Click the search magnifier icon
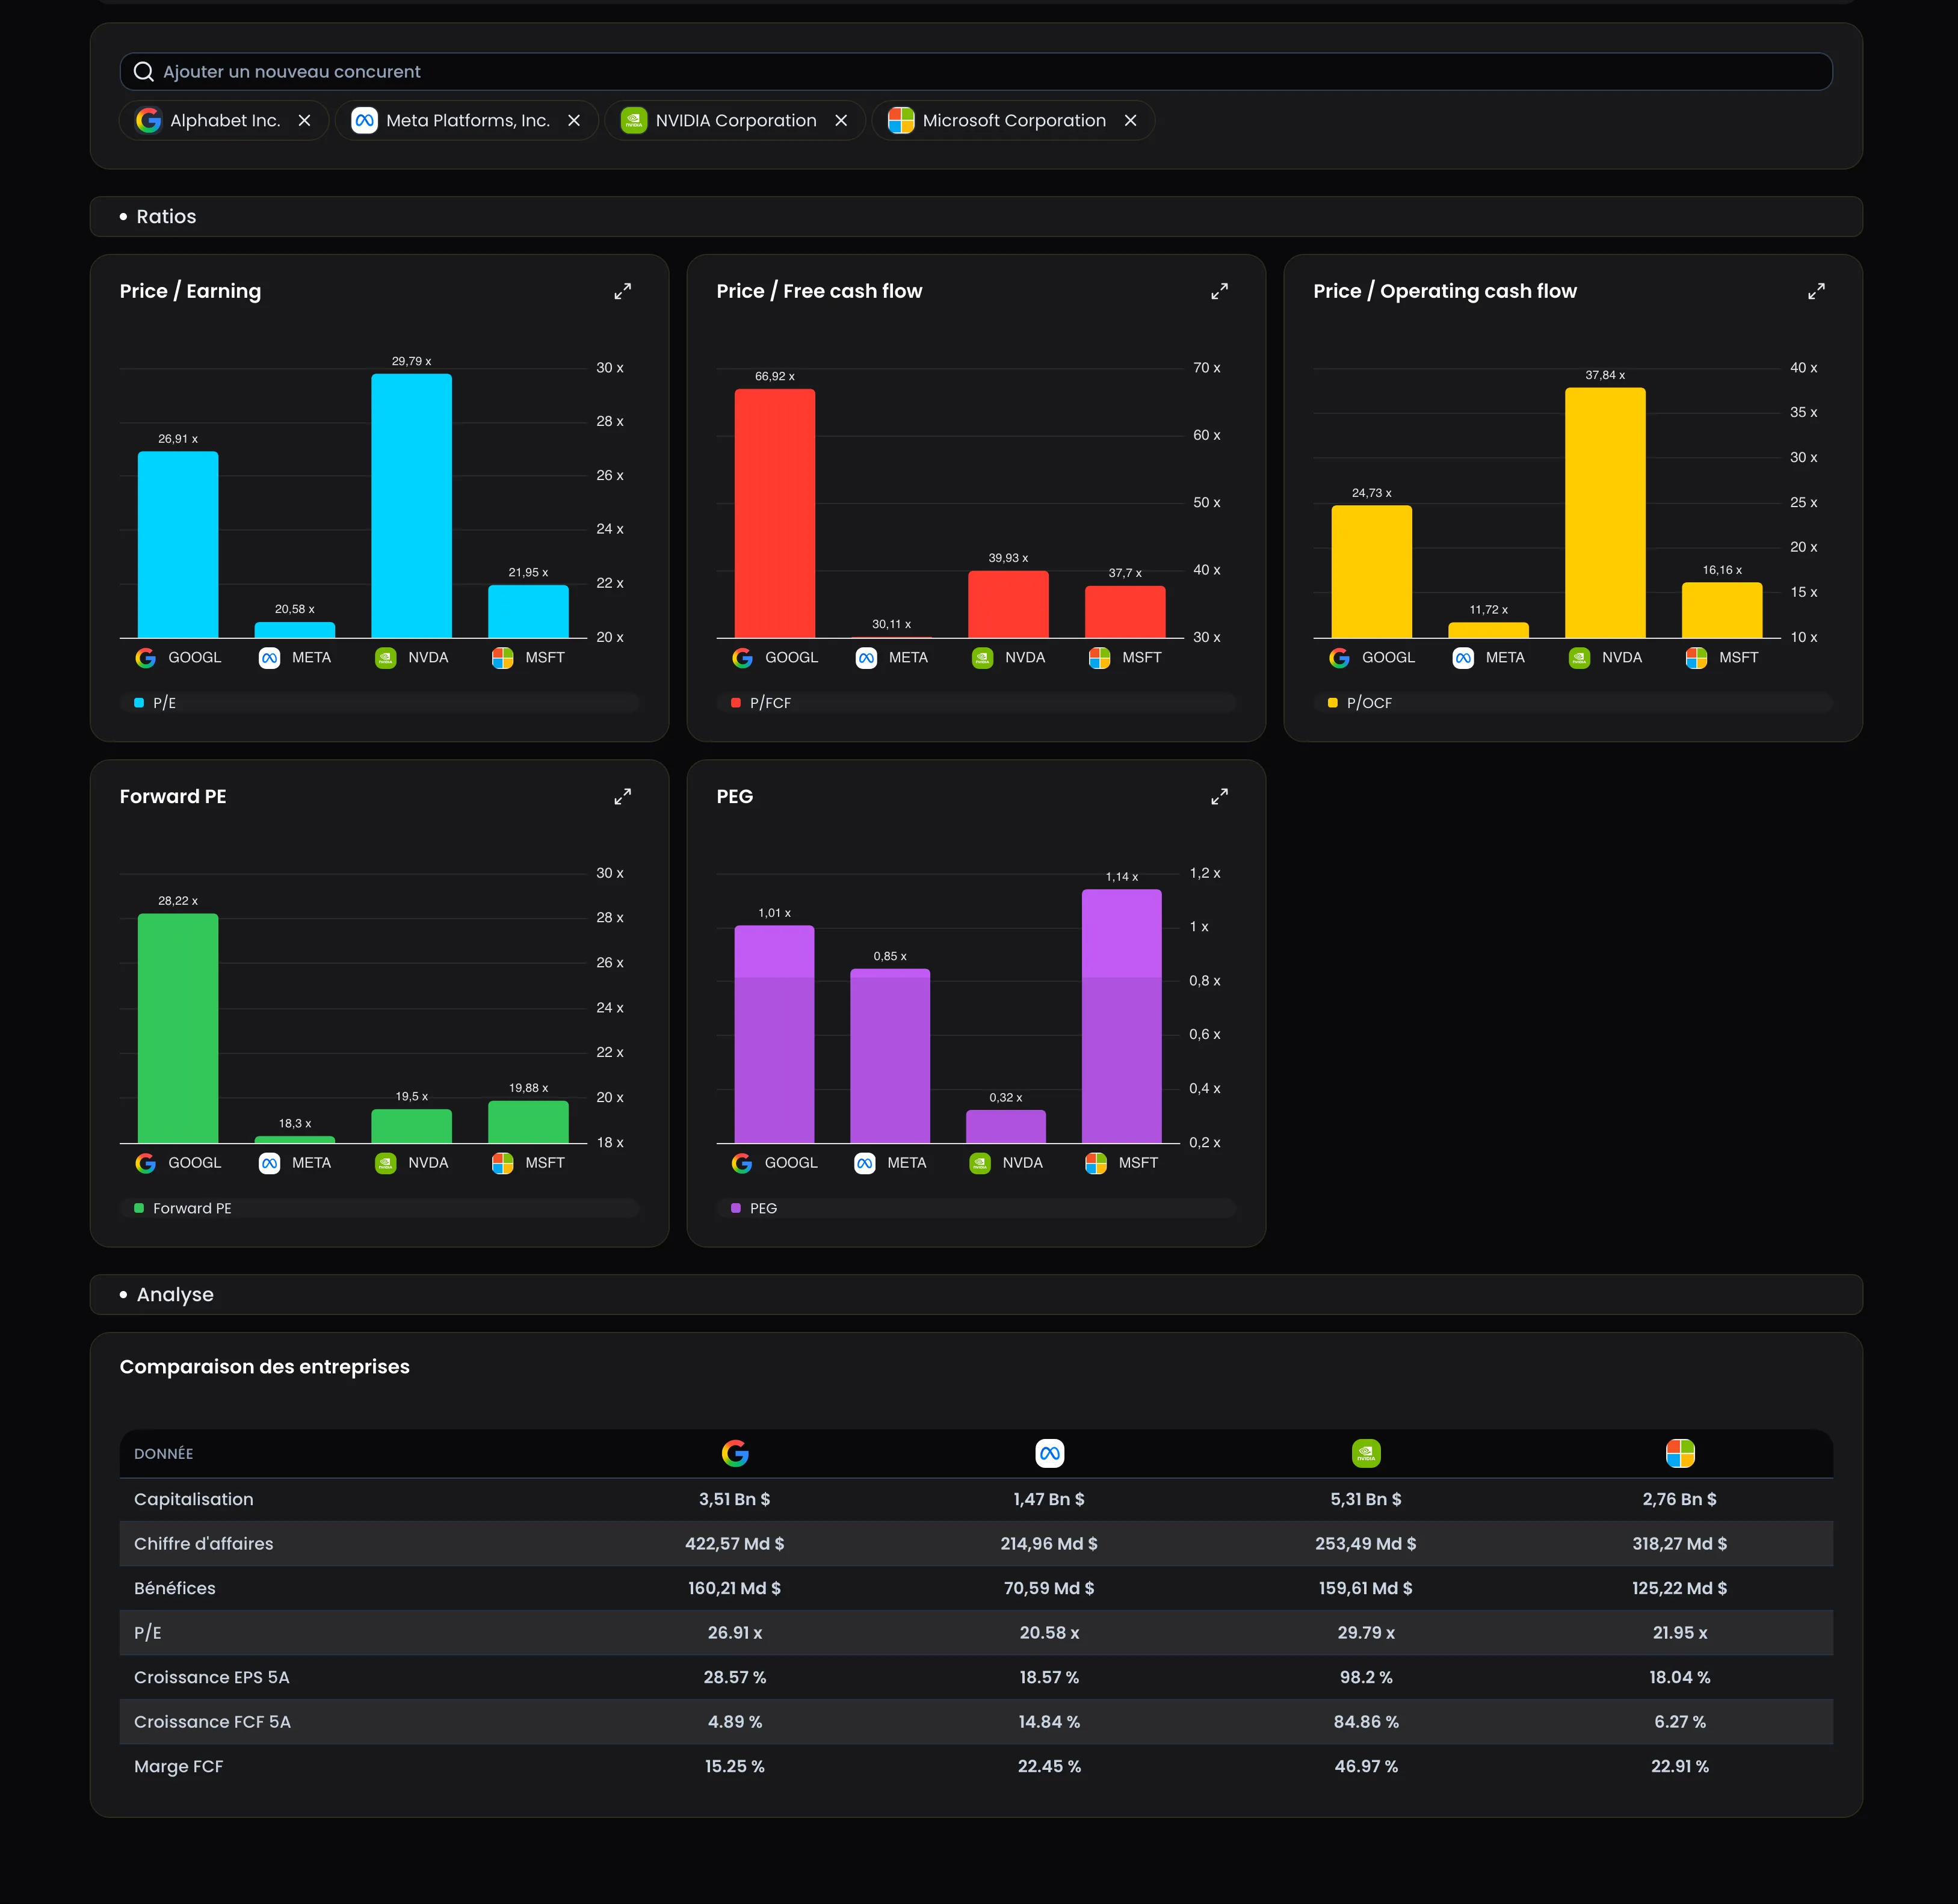 (x=143, y=71)
